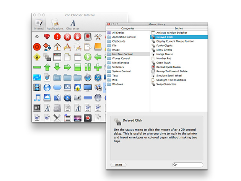The height and width of the screenshot is (181, 241).
Task: Select the green plus icon
Action: pos(97,67)
